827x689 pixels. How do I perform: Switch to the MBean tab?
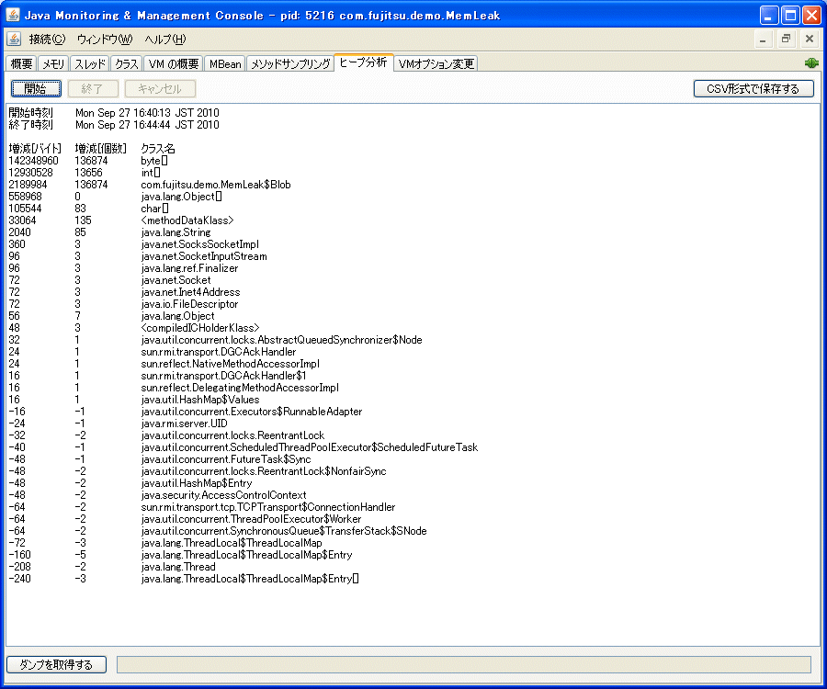click(x=225, y=63)
